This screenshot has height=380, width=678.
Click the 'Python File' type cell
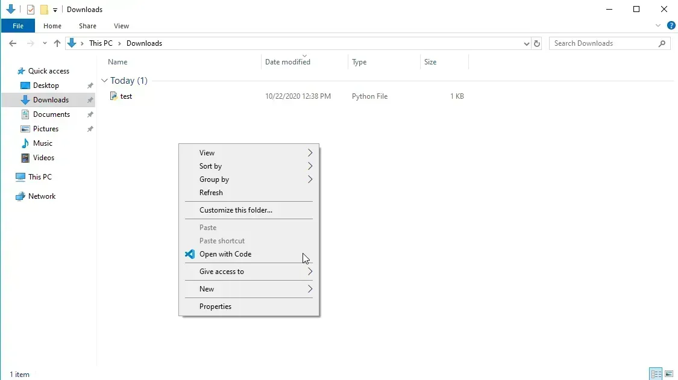[x=369, y=96]
